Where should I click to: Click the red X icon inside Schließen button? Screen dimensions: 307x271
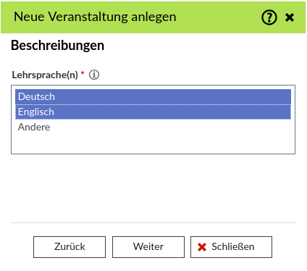pyautogui.click(x=202, y=247)
